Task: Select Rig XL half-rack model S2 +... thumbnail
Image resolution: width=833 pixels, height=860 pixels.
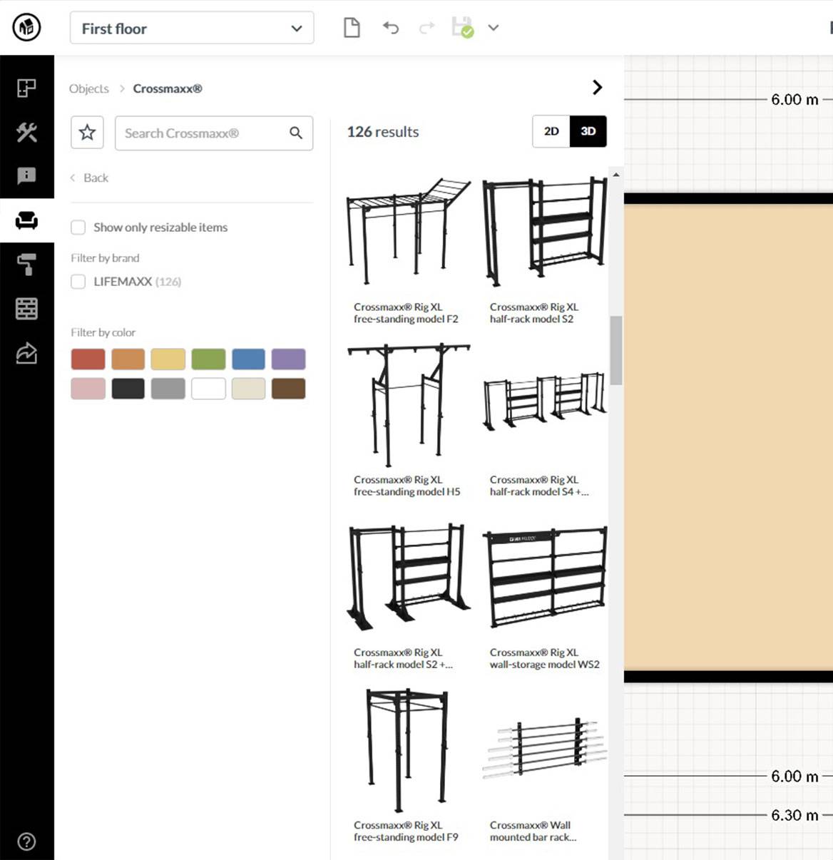Action: click(x=408, y=578)
